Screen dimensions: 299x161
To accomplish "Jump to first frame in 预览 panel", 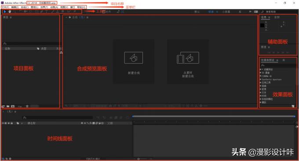I will click(269, 52).
